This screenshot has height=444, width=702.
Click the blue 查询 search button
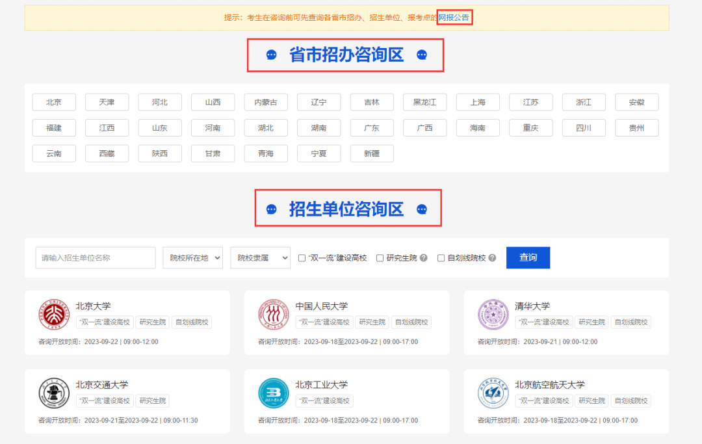528,257
